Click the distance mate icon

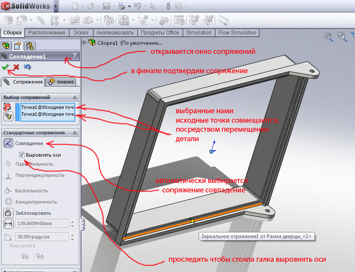pyautogui.click(x=8, y=224)
